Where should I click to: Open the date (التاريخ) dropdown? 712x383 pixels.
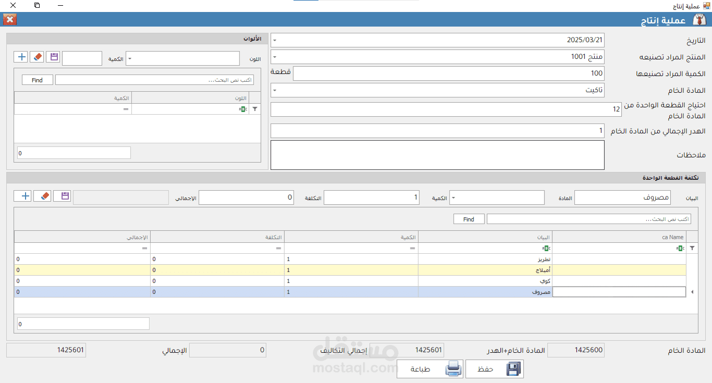click(x=275, y=40)
